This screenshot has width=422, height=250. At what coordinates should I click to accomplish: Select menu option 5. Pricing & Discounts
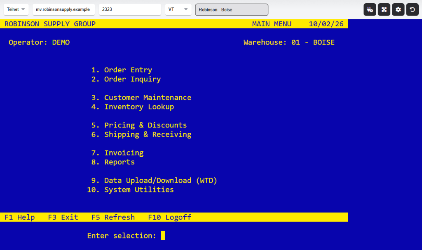pyautogui.click(x=139, y=125)
